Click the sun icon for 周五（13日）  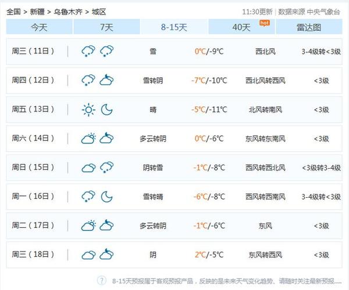pyautogui.click(x=88, y=110)
